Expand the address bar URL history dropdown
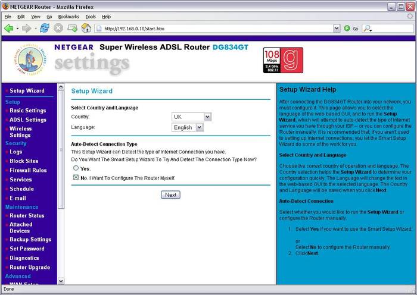Image resolution: width=417 pixels, height=295 pixels. (x=337, y=28)
